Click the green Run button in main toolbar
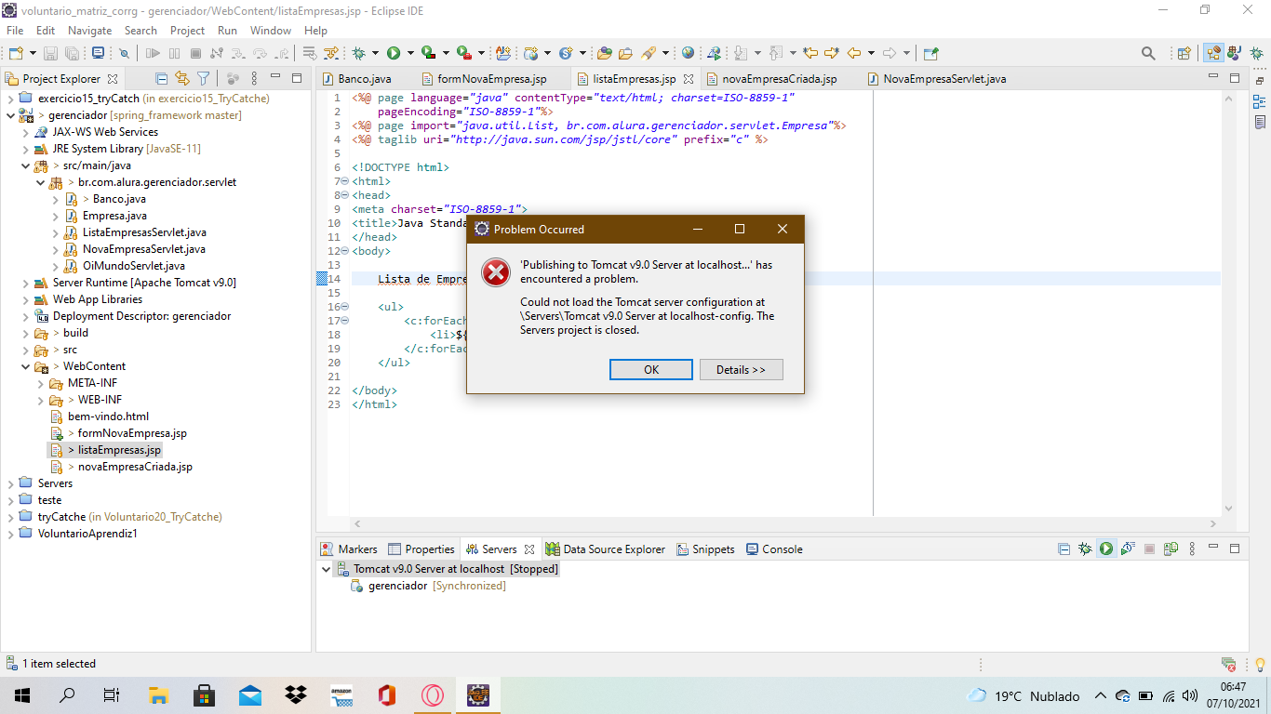Image resolution: width=1271 pixels, height=714 pixels. click(x=394, y=54)
